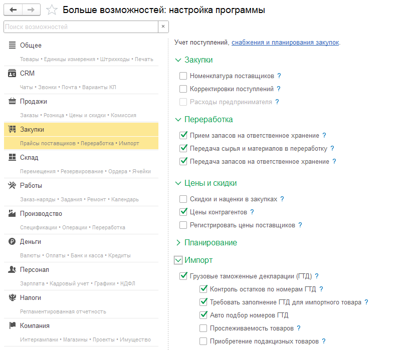Screen dimensions: 399x350
Task: Clear search field with the X icon
Action: pos(163,26)
